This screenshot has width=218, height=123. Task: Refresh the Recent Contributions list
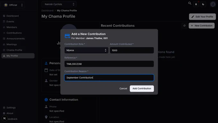(184, 26)
